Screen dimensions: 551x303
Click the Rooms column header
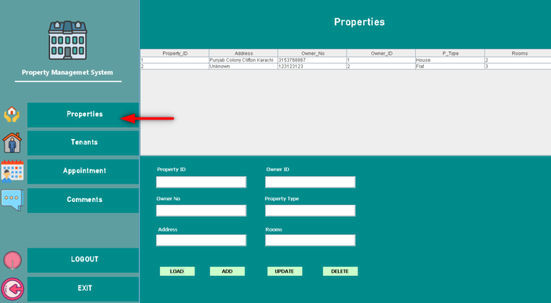(x=518, y=53)
